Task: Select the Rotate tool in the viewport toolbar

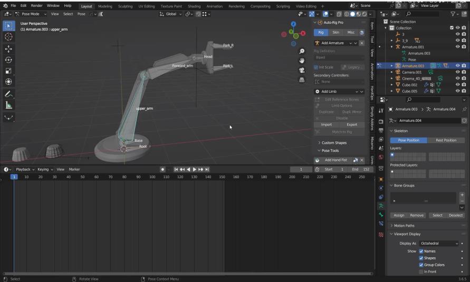Action: tap(8, 60)
